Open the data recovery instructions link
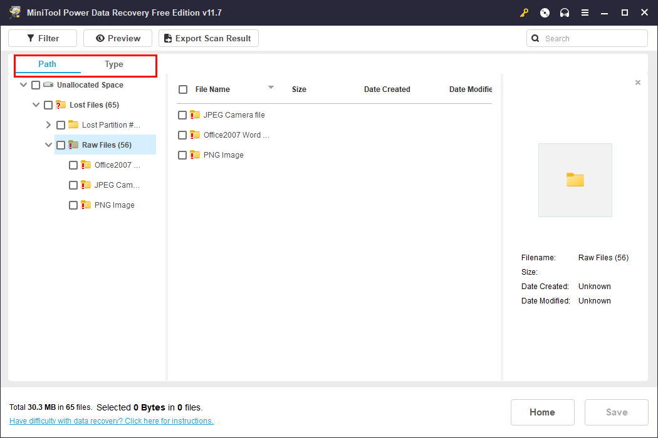 coord(111,421)
